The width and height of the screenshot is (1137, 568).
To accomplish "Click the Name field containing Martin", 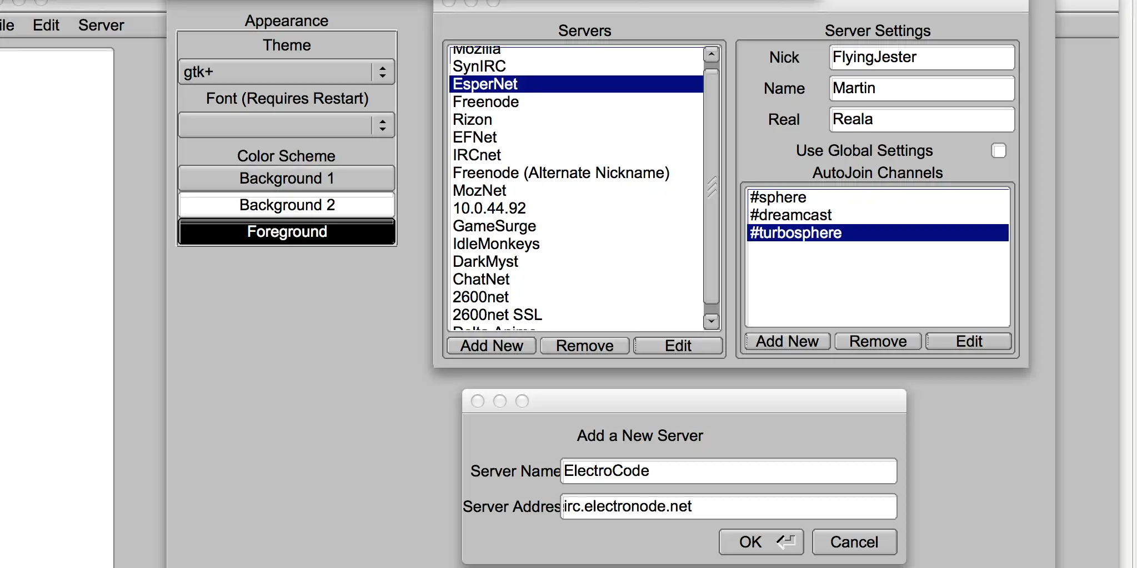I will 922,88.
